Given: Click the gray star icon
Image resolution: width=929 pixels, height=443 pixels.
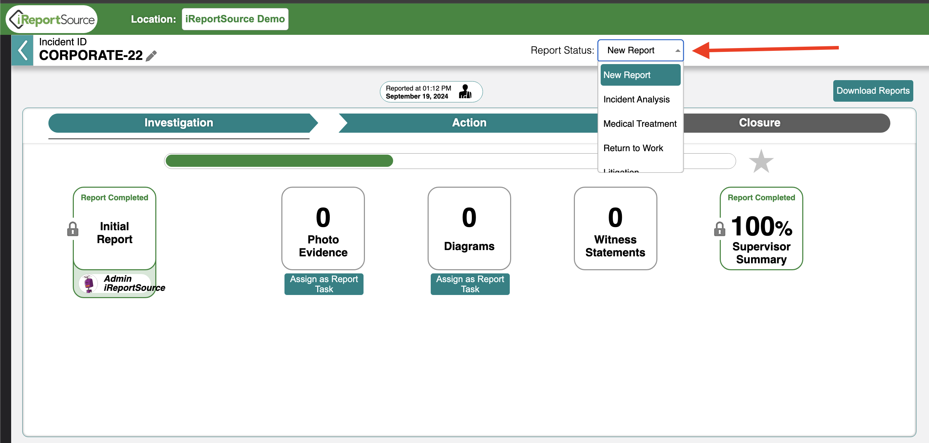Looking at the screenshot, I should [761, 161].
